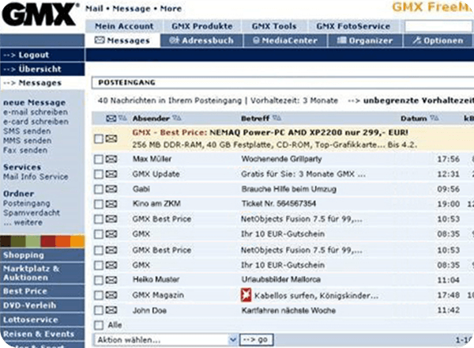Check the box for Gabi's message

pos(99,190)
